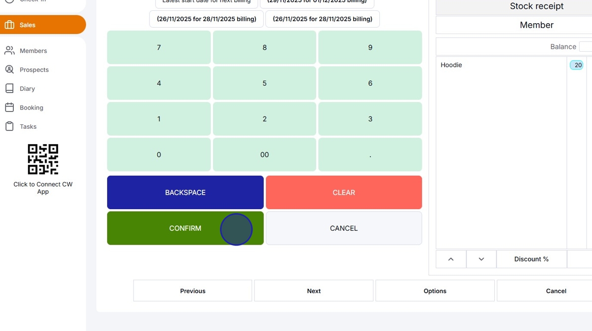Go to the Previous step
This screenshot has height=331, width=592.
coord(192,291)
